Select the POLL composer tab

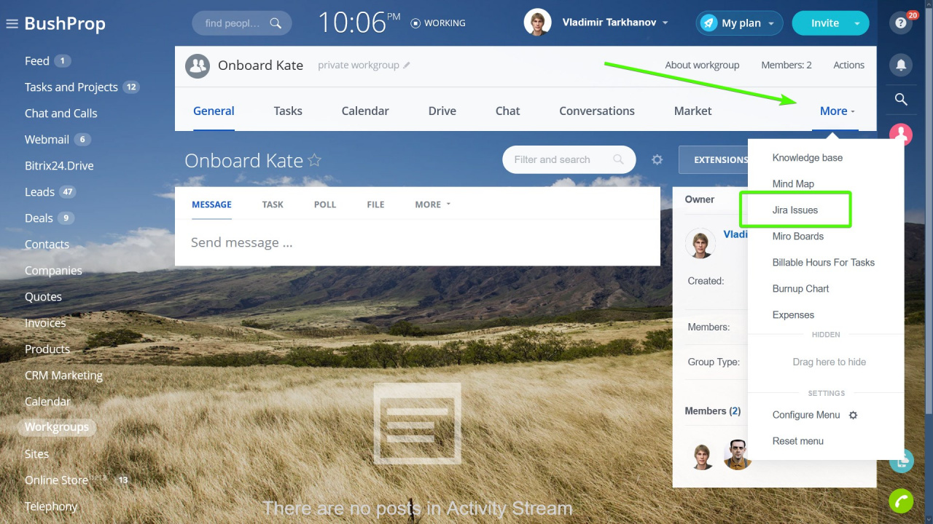325,205
